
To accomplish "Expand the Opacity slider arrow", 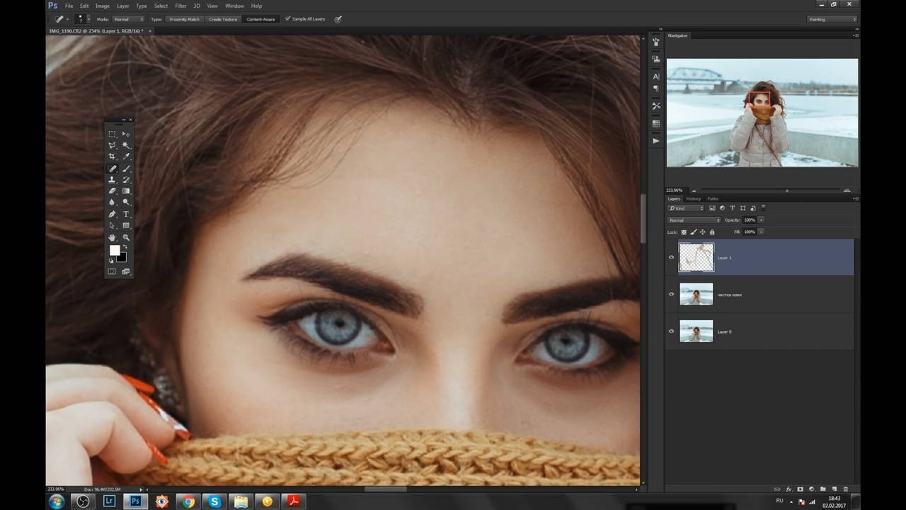I will tap(761, 220).
